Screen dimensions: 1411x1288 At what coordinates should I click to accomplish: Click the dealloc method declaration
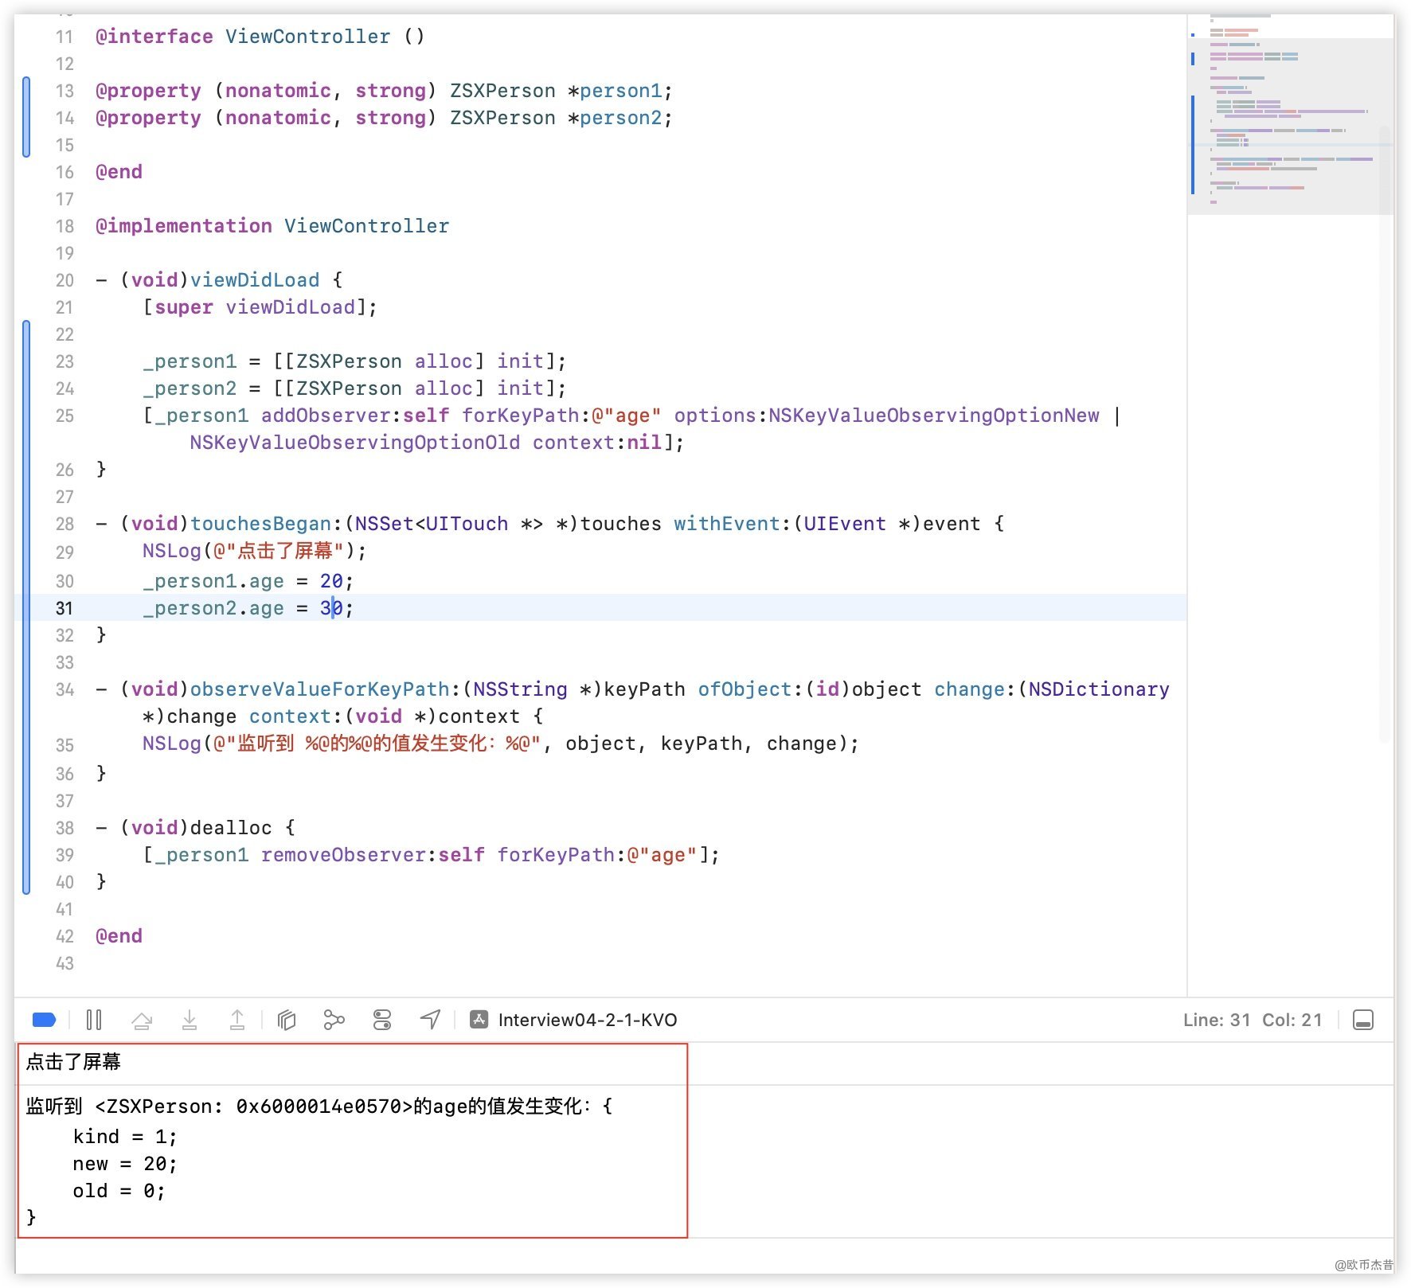pos(195,828)
